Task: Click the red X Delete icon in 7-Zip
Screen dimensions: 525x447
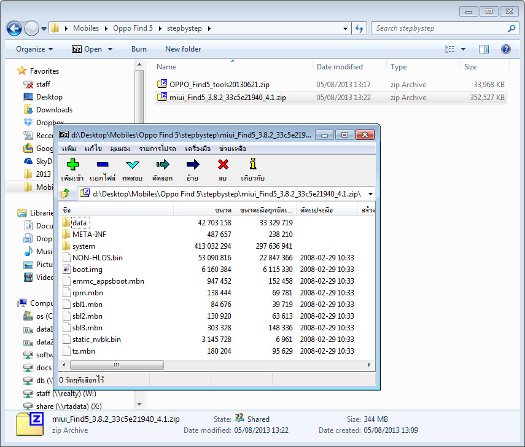Action: click(223, 165)
